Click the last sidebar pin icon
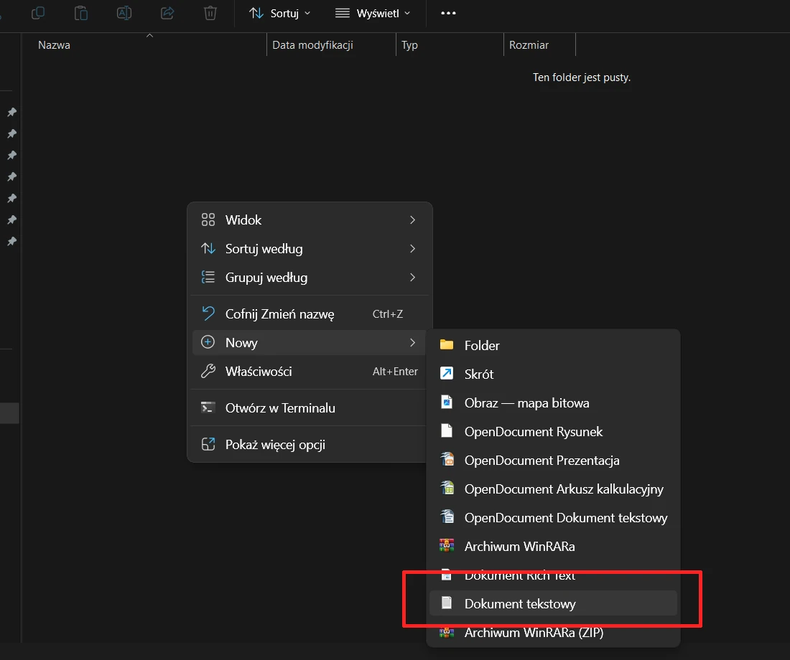The image size is (790, 660). 11,241
